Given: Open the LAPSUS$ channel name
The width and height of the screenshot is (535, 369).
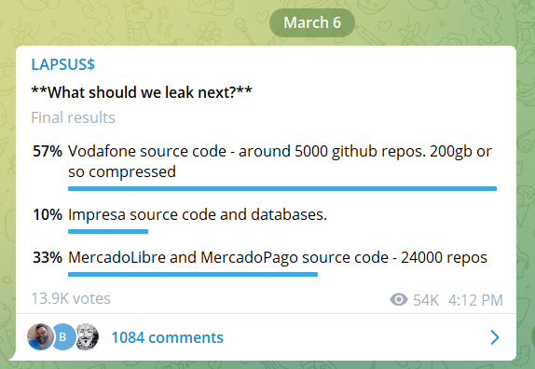Looking at the screenshot, I should click(x=62, y=64).
